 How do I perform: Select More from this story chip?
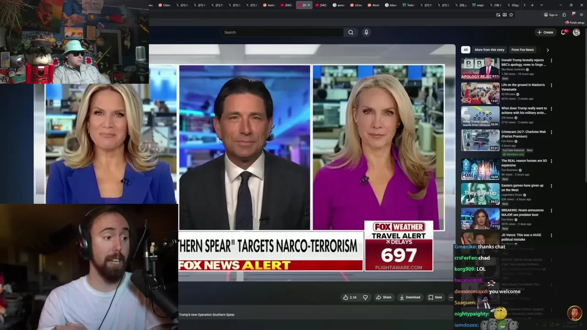coord(489,50)
